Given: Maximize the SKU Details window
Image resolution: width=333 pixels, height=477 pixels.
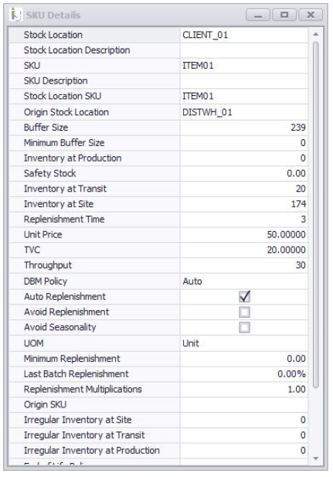Looking at the screenshot, I should click(x=284, y=15).
